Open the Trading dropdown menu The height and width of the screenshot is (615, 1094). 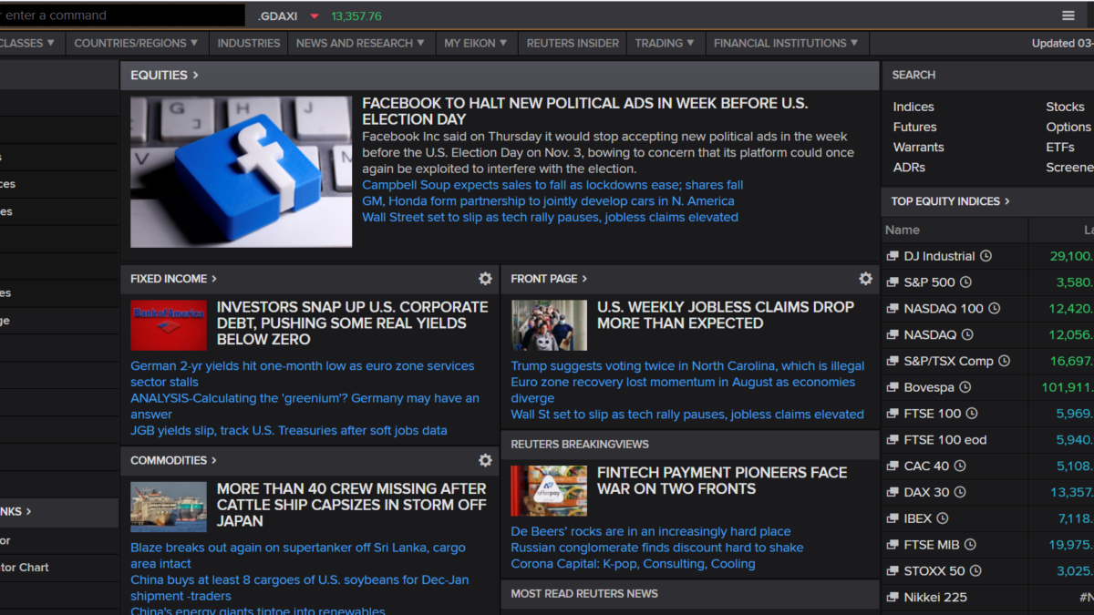[665, 43]
